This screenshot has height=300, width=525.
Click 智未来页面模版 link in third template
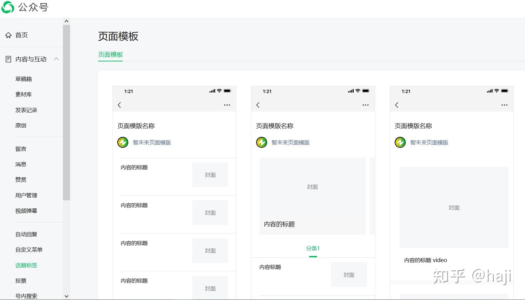[429, 143]
